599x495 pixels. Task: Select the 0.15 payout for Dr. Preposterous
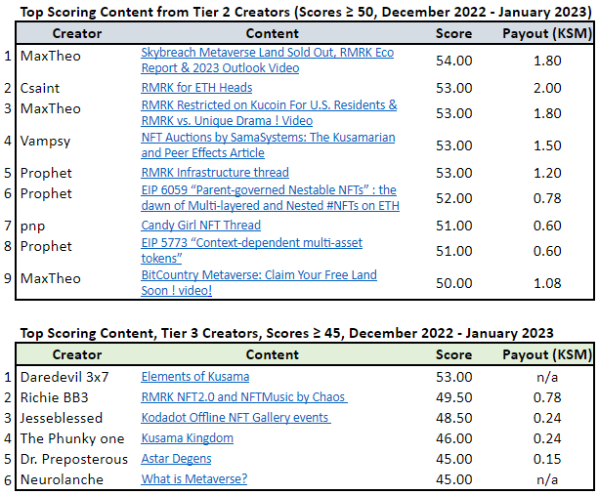pos(547,459)
